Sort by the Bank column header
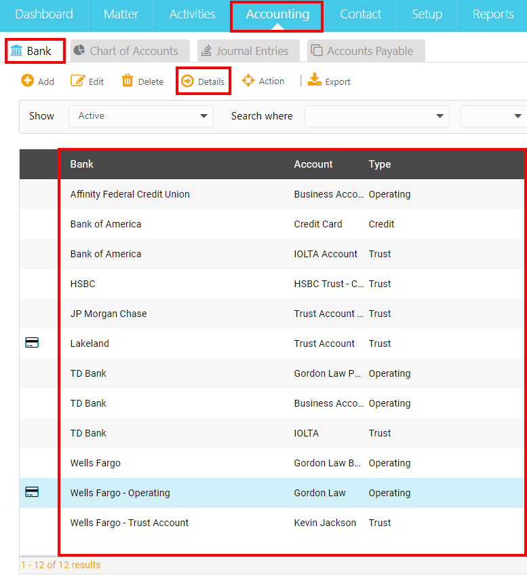The height and width of the screenshot is (577, 527). (x=81, y=164)
